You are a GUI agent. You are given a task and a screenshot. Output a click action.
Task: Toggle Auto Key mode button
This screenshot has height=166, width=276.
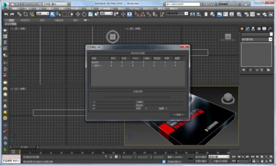point(201,157)
